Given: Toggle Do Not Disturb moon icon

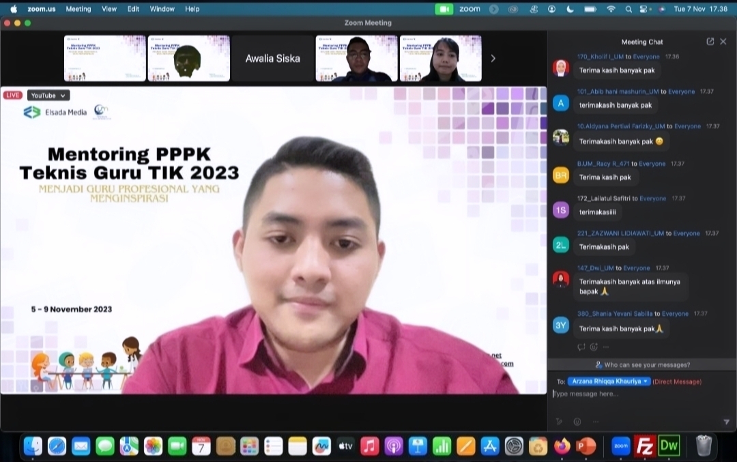Looking at the screenshot, I should click(570, 9).
